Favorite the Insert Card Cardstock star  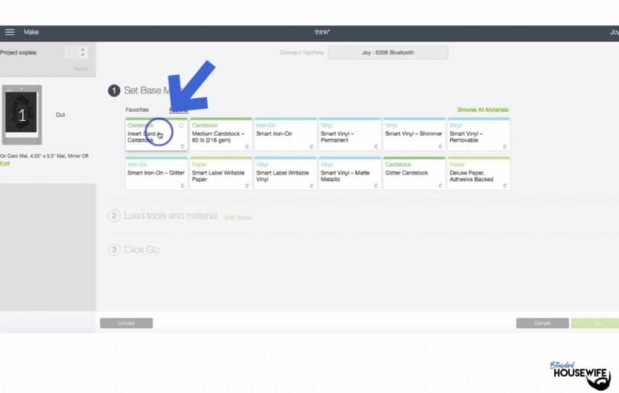181,125
